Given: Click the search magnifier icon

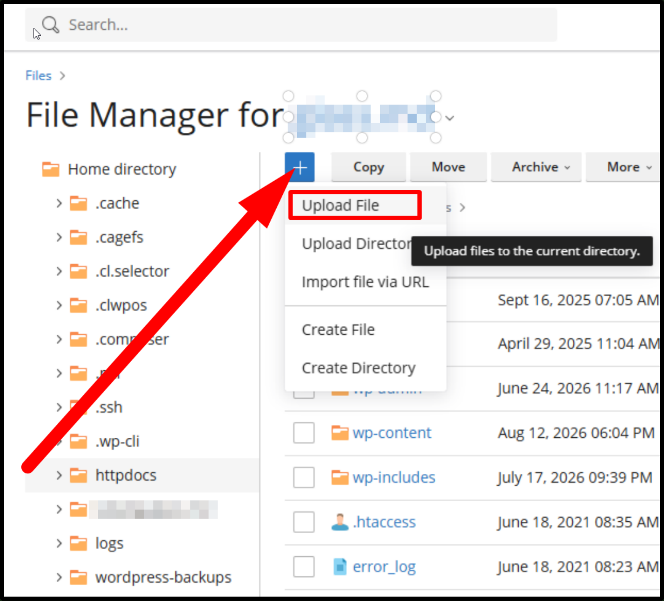Looking at the screenshot, I should coord(51,25).
